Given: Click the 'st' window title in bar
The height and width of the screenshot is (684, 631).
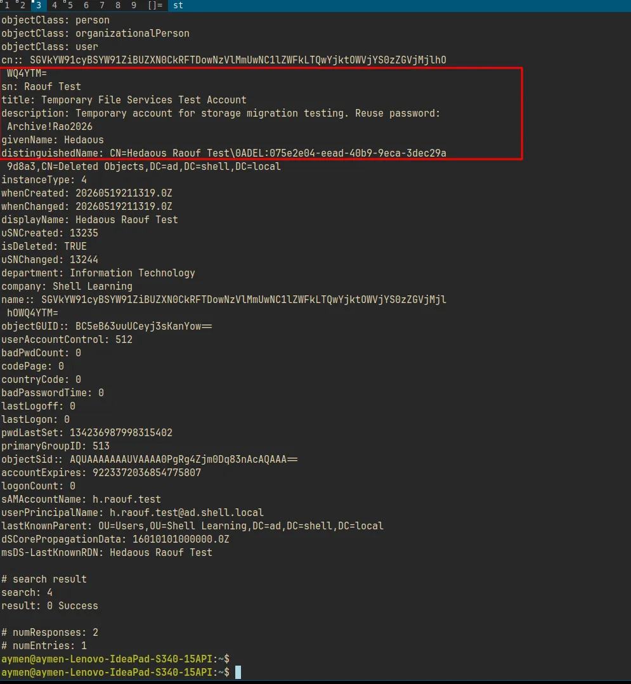Looking at the screenshot, I should point(178,5).
